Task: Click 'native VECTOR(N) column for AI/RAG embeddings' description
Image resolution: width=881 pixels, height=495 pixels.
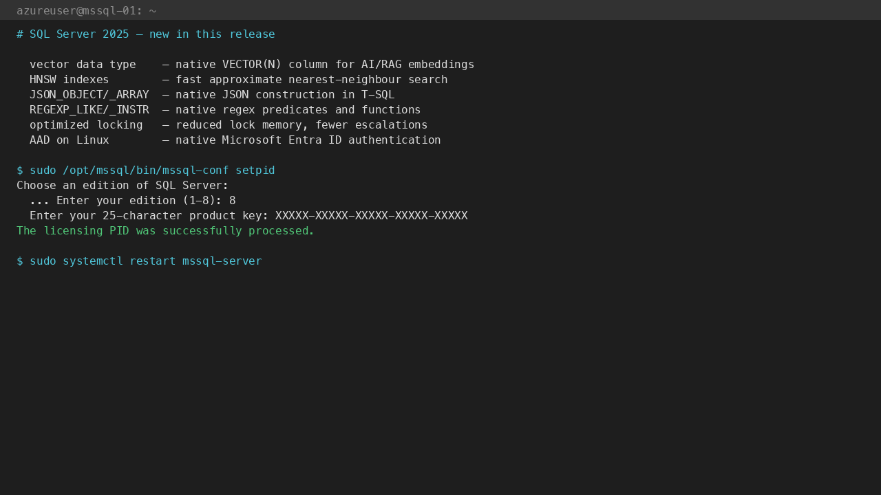Action: click(325, 65)
